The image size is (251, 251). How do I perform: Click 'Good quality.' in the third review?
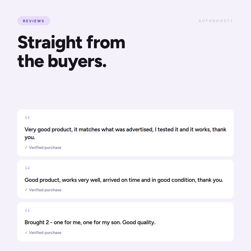click(x=139, y=223)
